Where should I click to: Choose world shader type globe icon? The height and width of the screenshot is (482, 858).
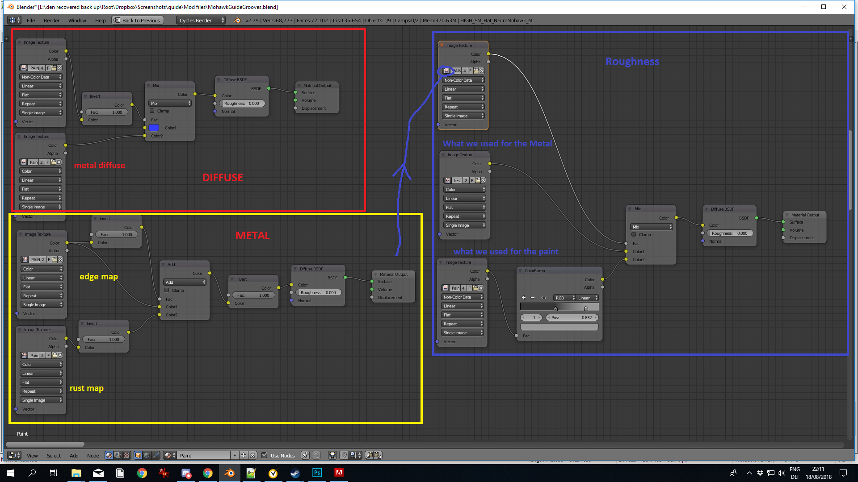click(147, 455)
